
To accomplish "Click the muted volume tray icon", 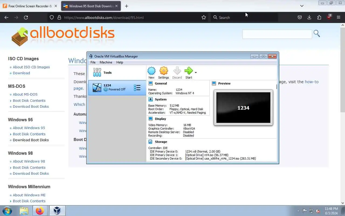I will point(318,211).
